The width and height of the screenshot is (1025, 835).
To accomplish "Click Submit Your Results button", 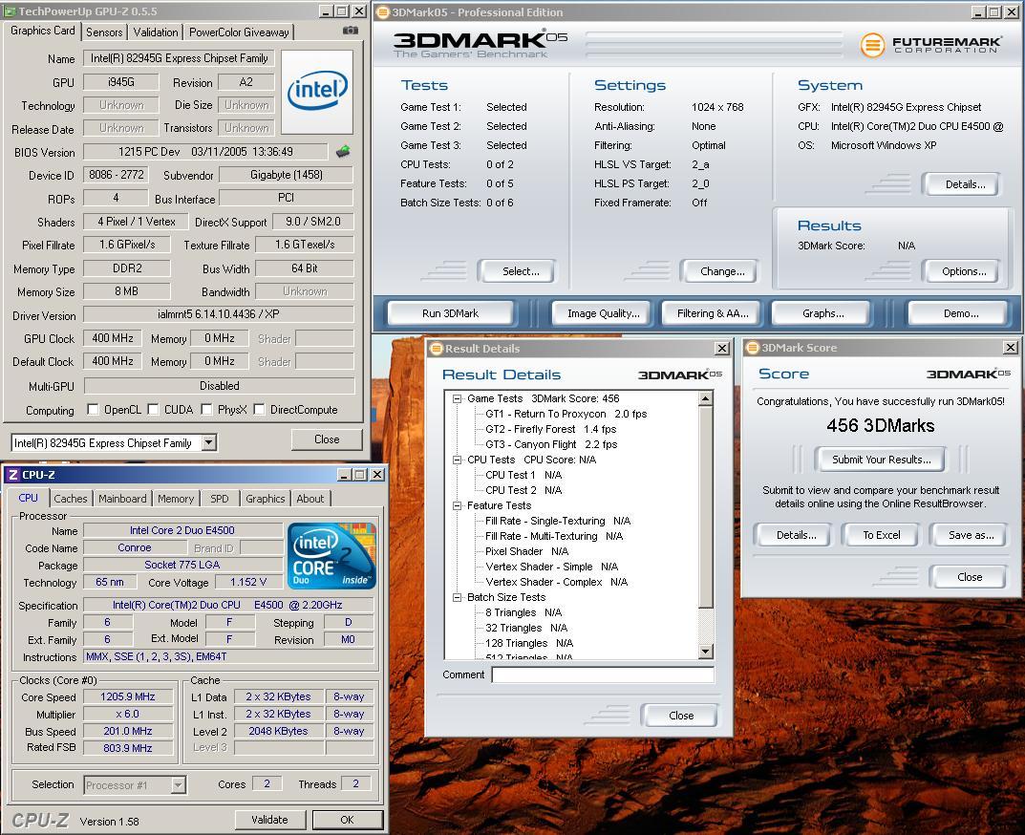I will point(881,460).
